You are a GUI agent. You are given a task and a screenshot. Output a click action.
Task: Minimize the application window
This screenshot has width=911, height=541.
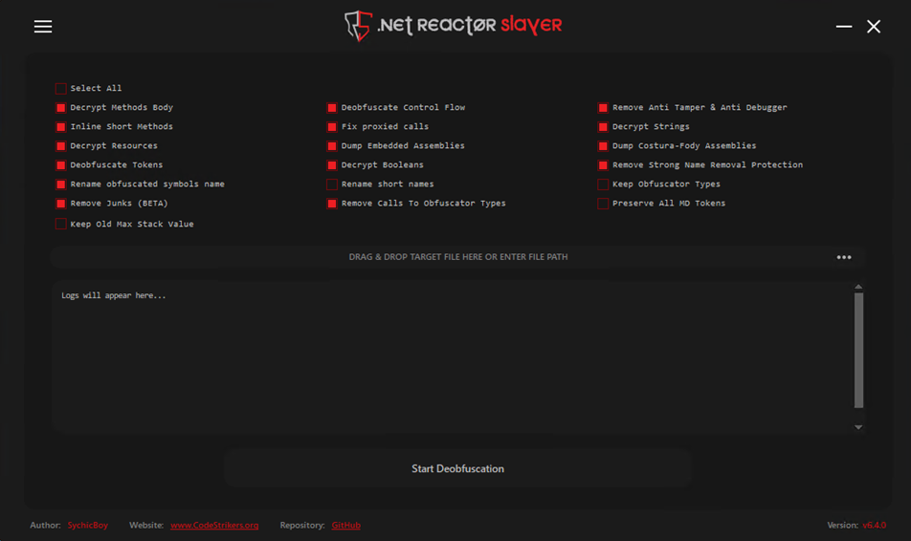843,27
